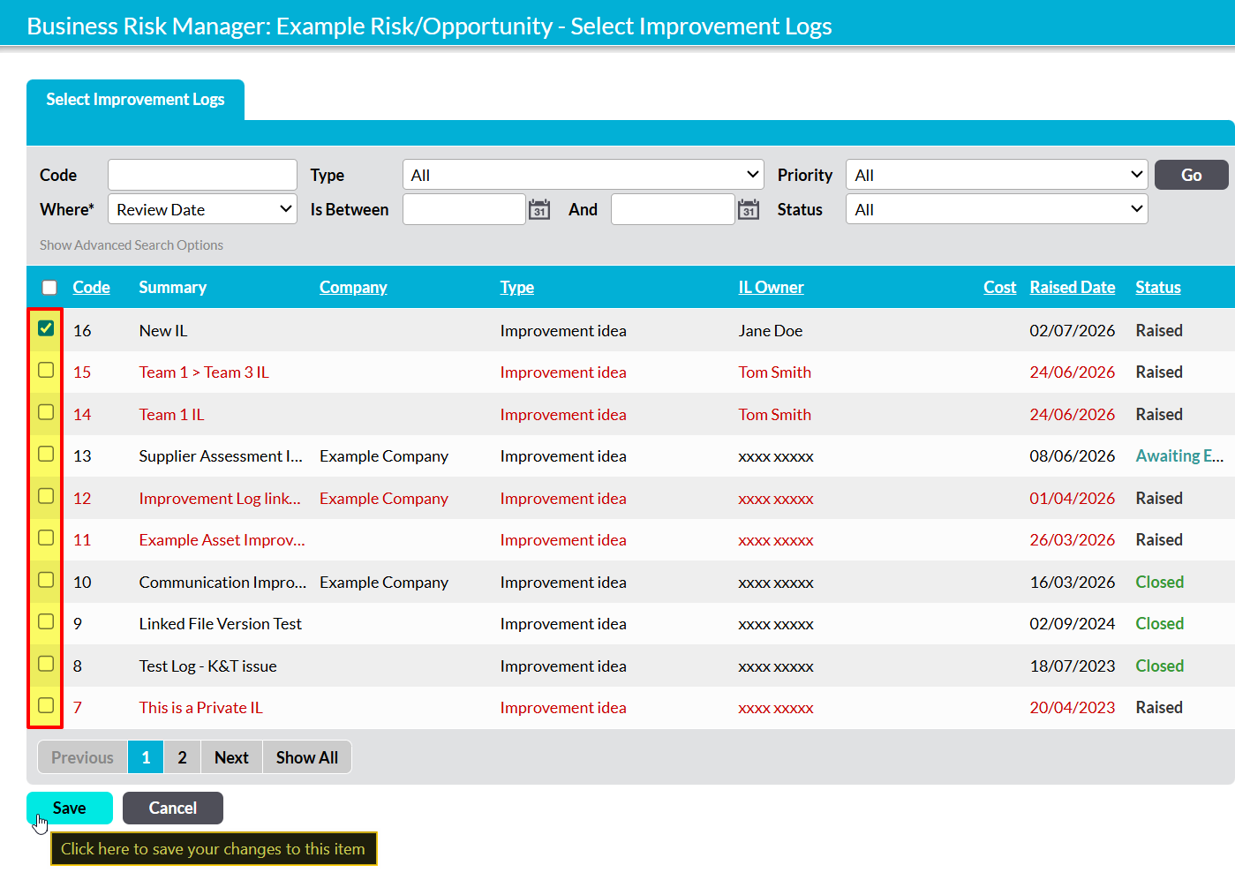Focus the Code input field
Image resolution: width=1235 pixels, height=880 pixels.
coord(202,175)
